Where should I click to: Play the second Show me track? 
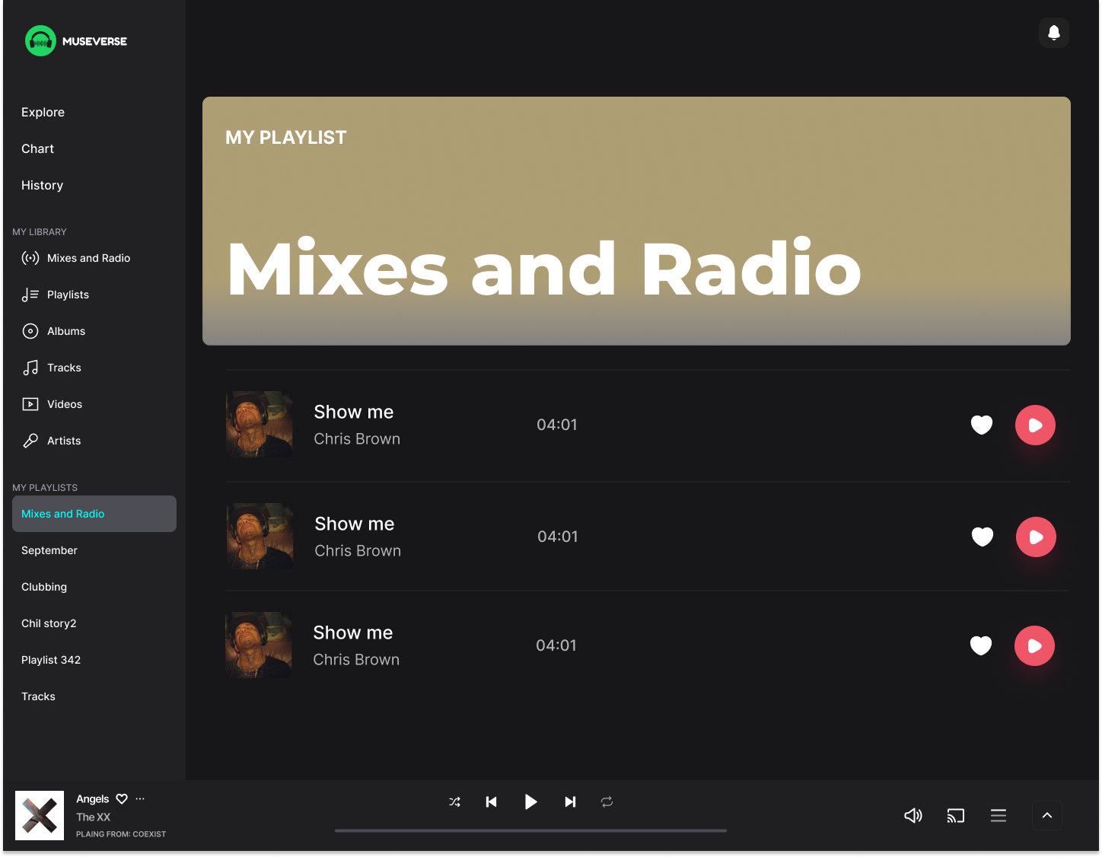1036,537
